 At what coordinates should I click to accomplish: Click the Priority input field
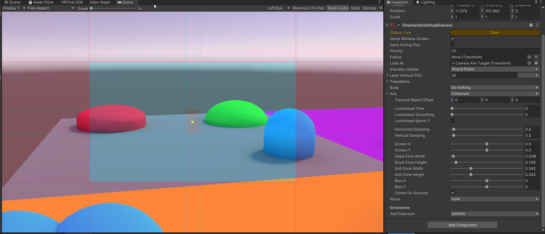point(494,51)
